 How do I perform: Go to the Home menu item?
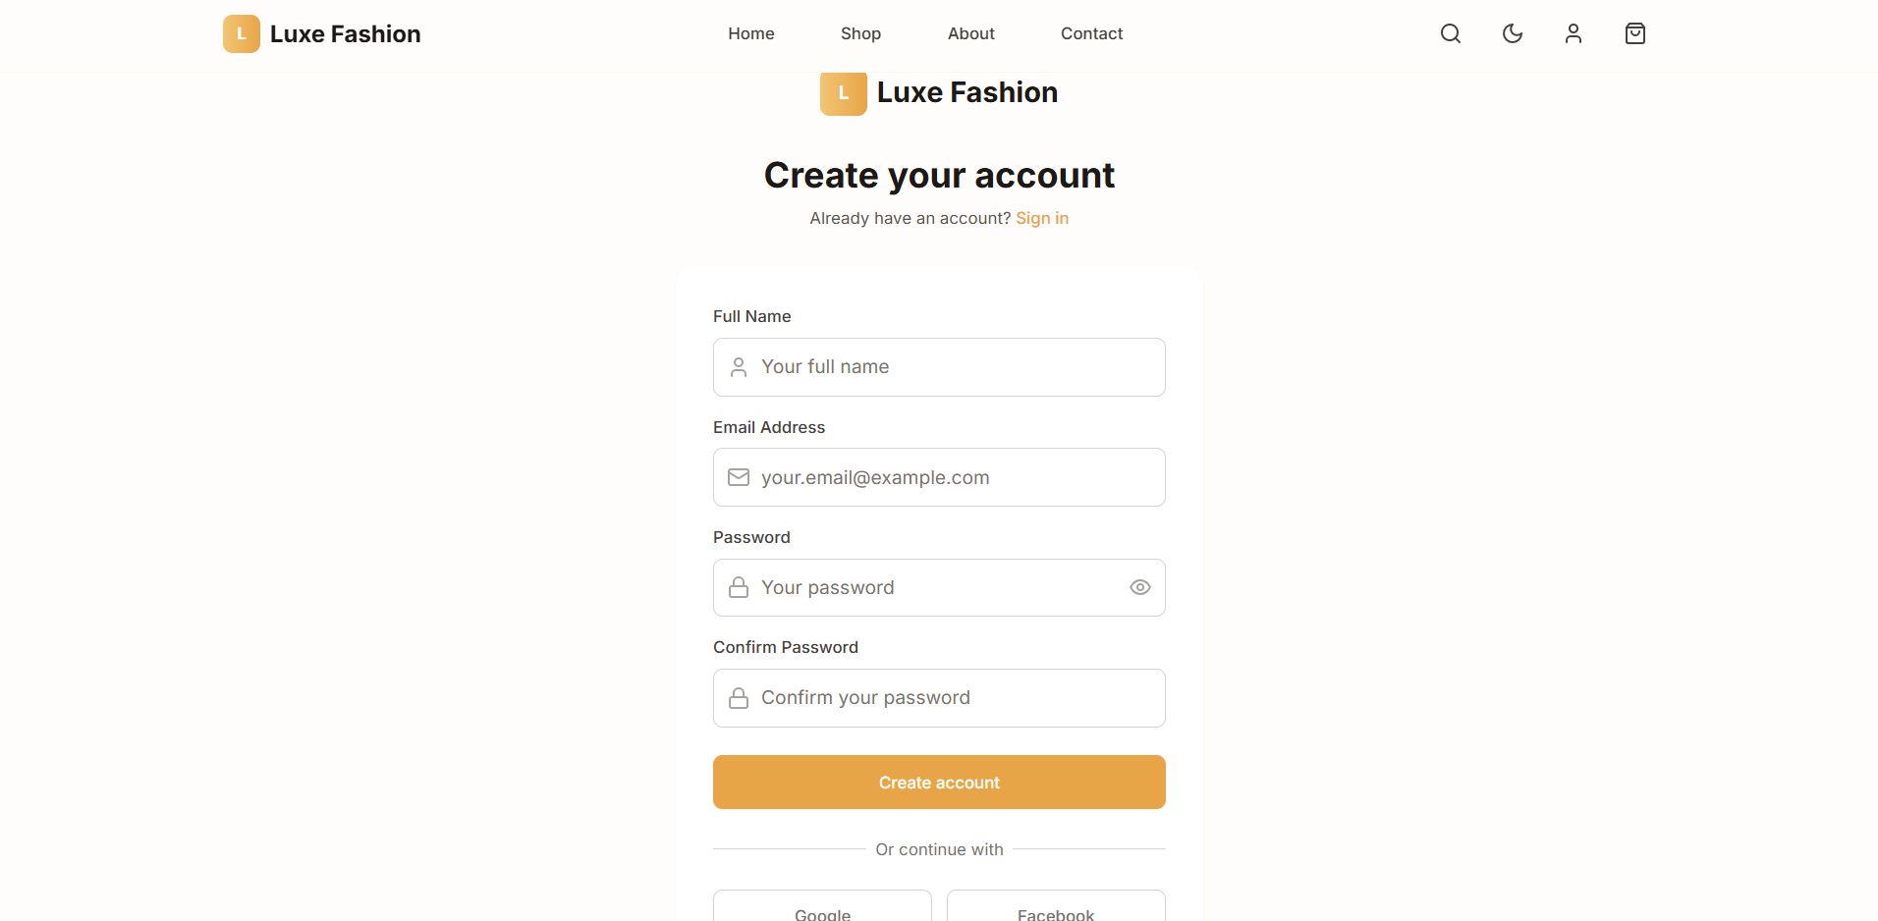coord(751,34)
